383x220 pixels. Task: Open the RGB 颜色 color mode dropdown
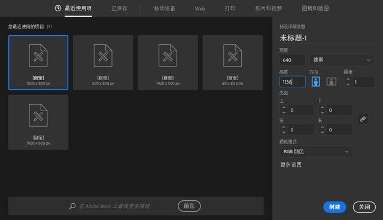coord(315,151)
